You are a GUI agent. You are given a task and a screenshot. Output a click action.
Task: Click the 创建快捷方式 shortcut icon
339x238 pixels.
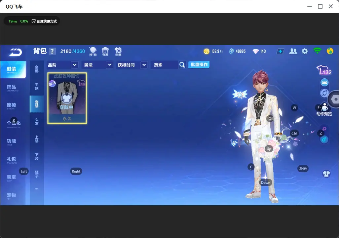click(33, 21)
